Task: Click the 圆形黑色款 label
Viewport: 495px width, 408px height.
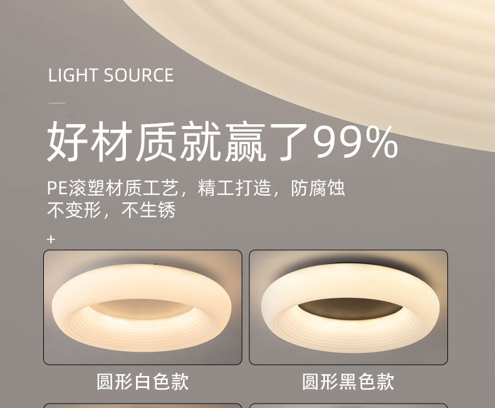Action: tap(348, 382)
